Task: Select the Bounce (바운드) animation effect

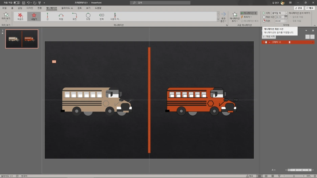Action: 20,16
